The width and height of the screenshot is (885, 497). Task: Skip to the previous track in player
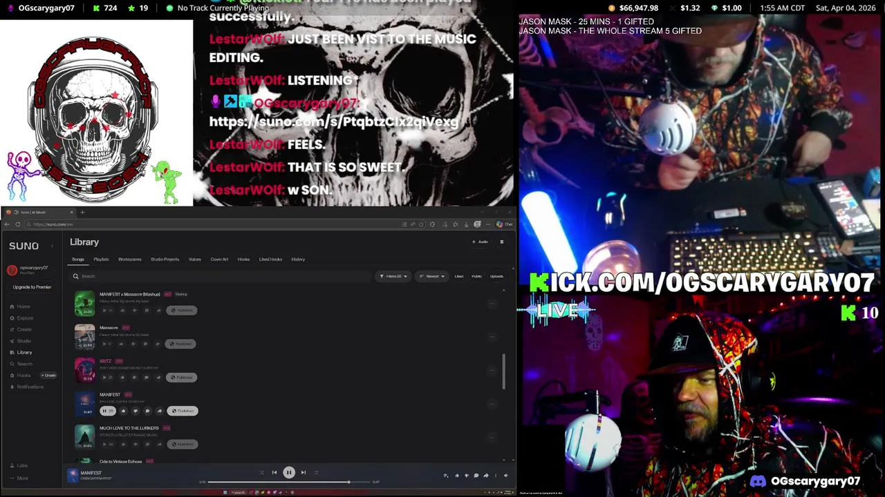[274, 472]
